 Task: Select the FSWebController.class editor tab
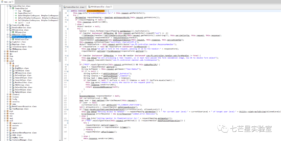[x=100, y=7]
